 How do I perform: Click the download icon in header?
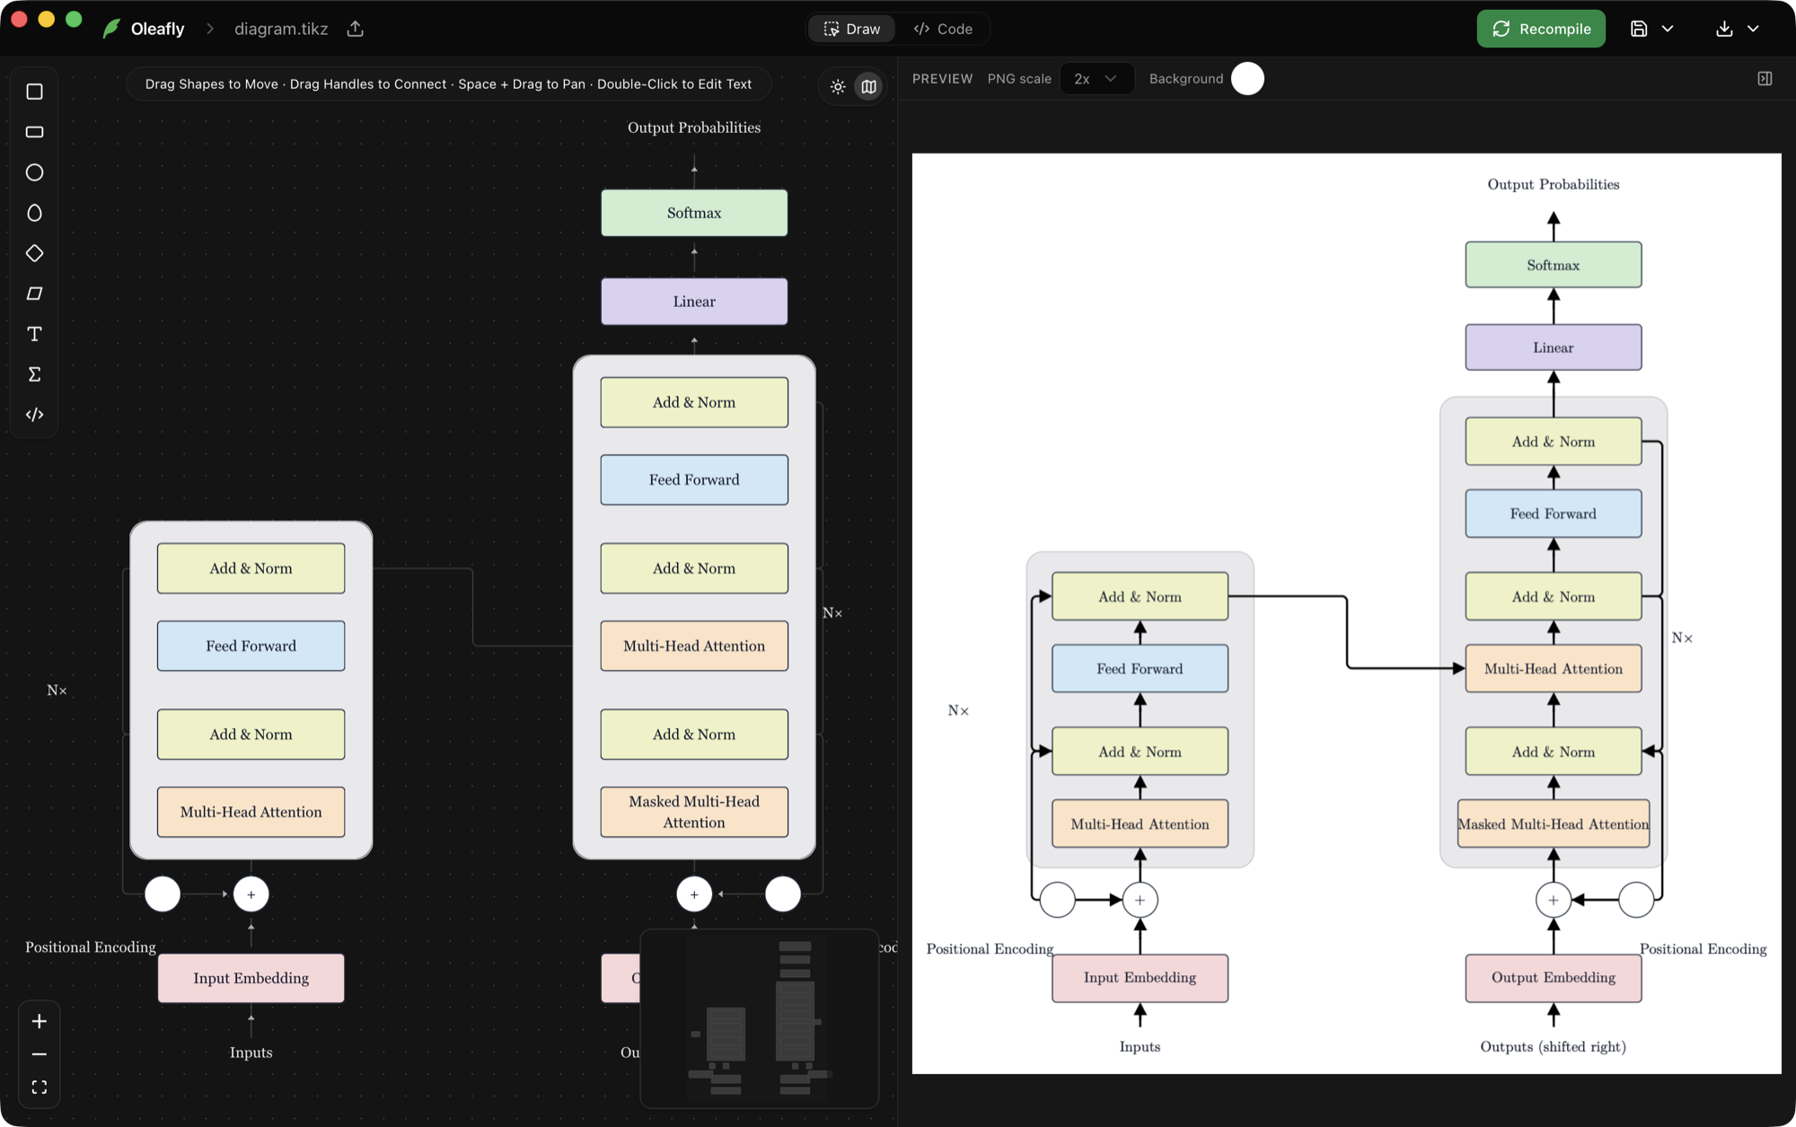tap(1724, 29)
